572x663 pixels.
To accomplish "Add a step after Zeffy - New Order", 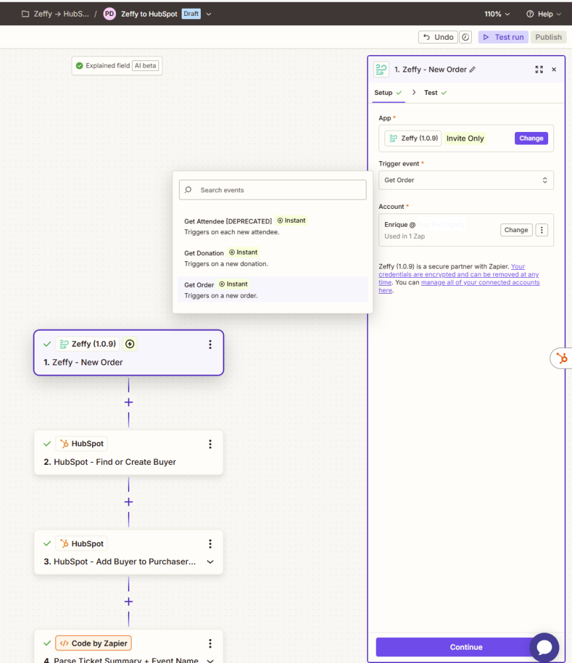I will [129, 402].
